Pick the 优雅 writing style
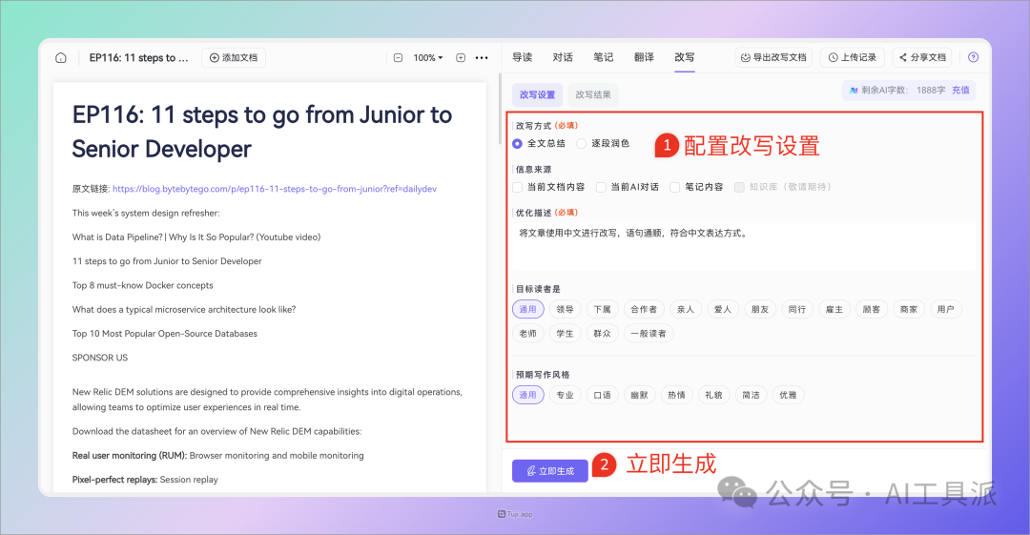This screenshot has width=1030, height=535. (x=789, y=395)
